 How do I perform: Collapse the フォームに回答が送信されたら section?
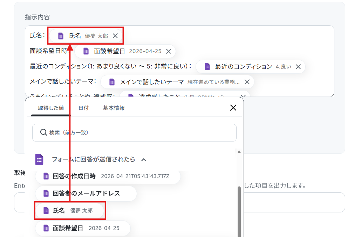click(x=143, y=160)
